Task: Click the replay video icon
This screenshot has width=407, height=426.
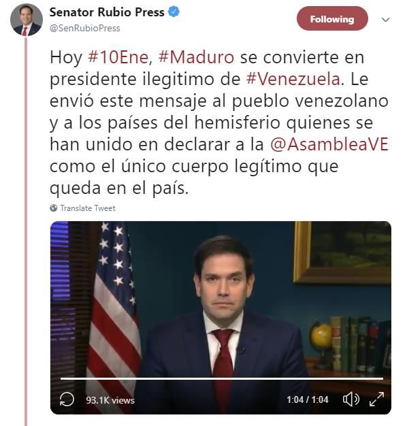Action: point(67,399)
